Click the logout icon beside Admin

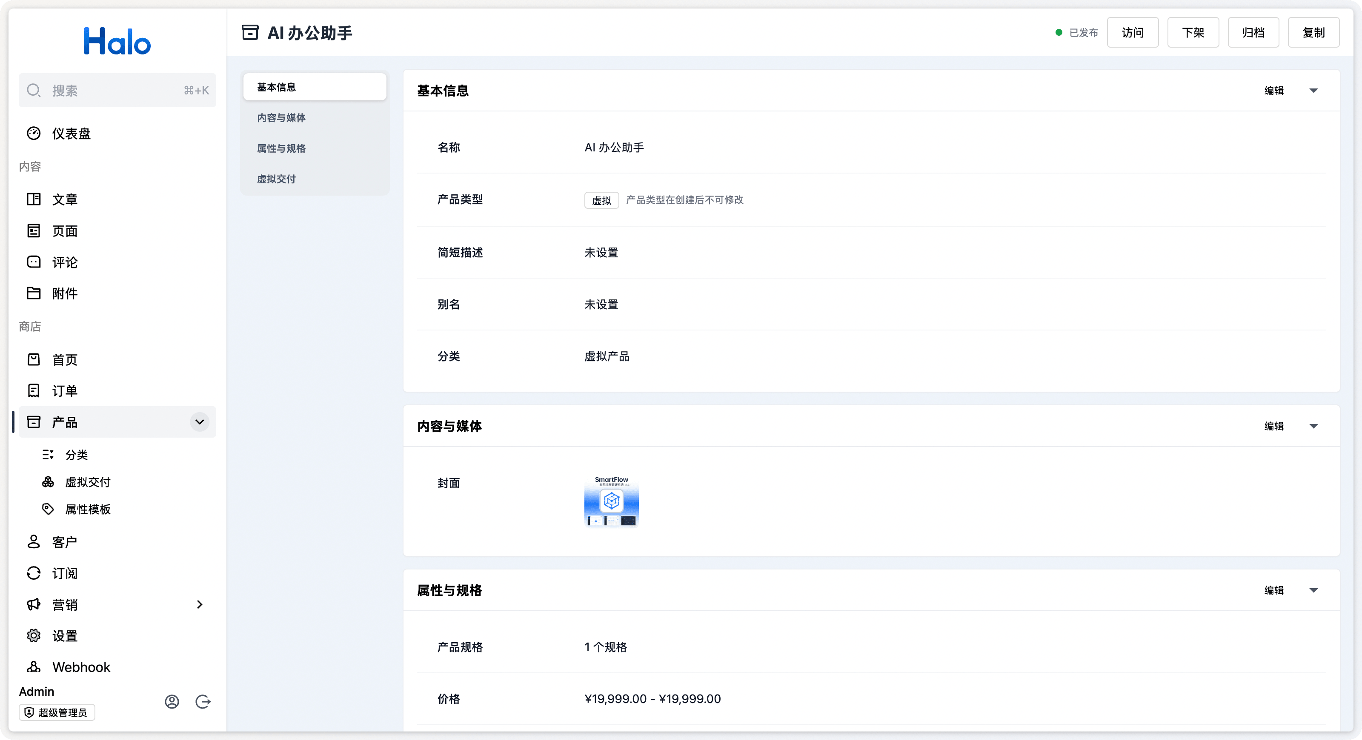tap(203, 701)
